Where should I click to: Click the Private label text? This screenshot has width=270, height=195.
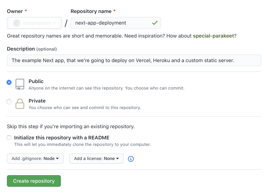pos(37,101)
